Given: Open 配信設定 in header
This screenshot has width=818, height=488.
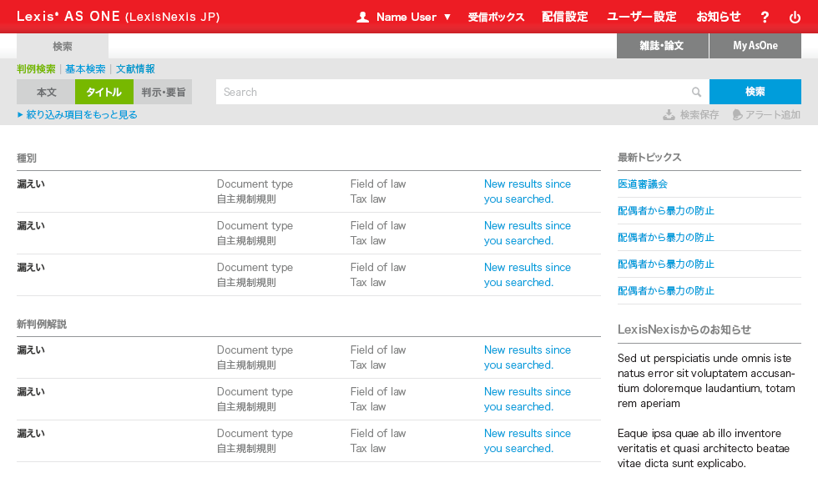Looking at the screenshot, I should pos(565,18).
